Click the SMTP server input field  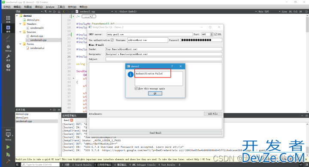coord(150,34)
